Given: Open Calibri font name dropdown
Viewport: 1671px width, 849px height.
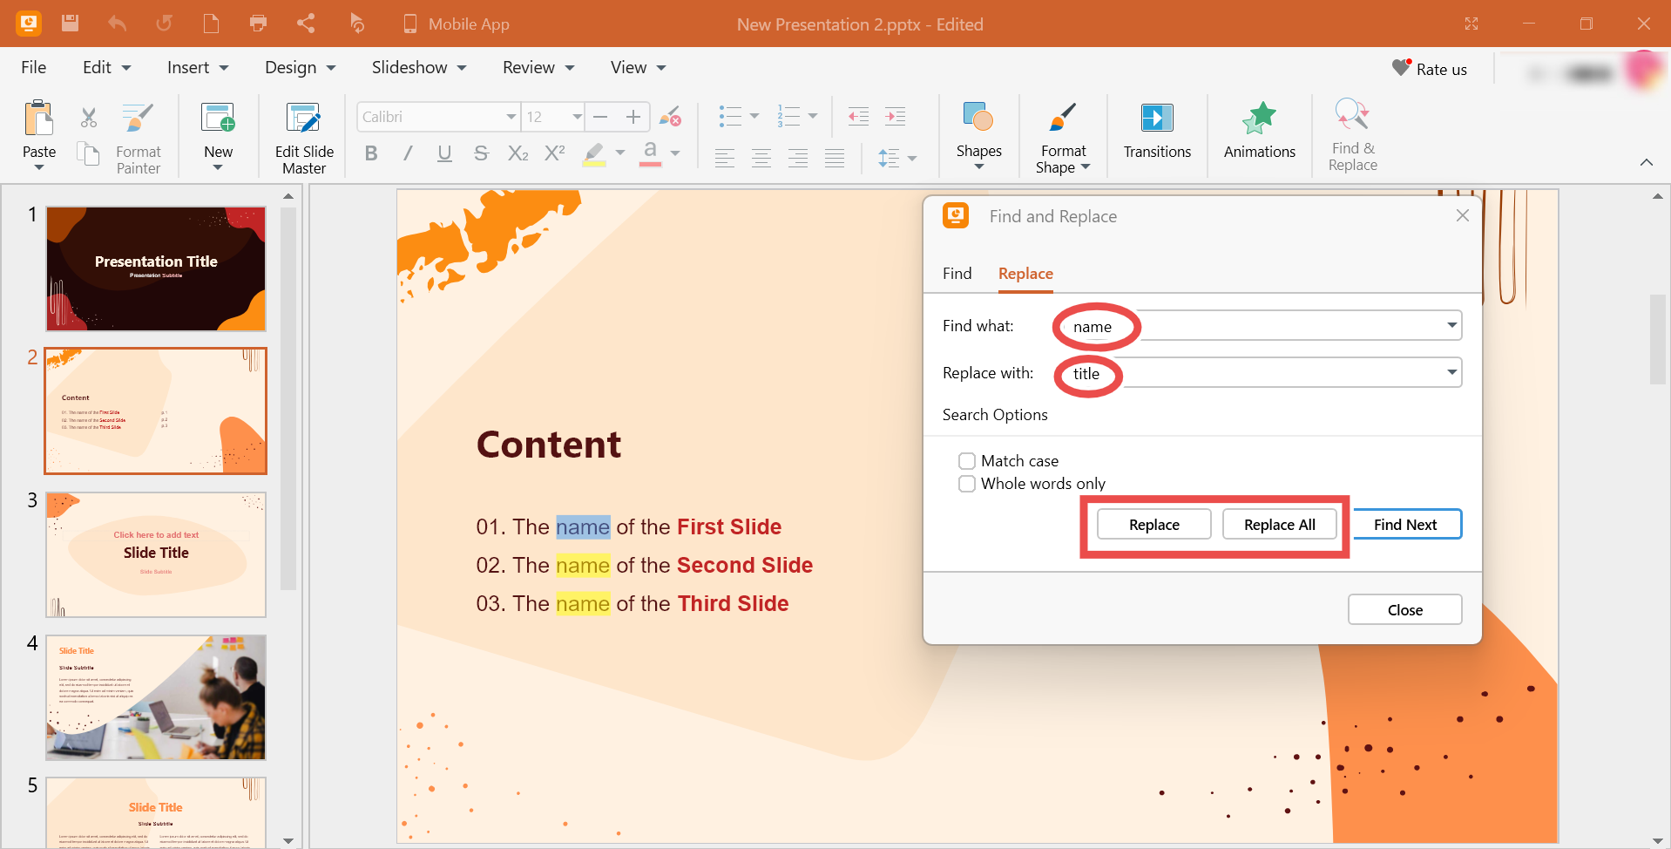Looking at the screenshot, I should [x=511, y=117].
